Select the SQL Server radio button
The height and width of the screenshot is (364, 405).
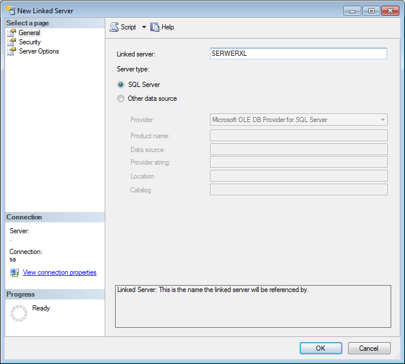pos(121,85)
